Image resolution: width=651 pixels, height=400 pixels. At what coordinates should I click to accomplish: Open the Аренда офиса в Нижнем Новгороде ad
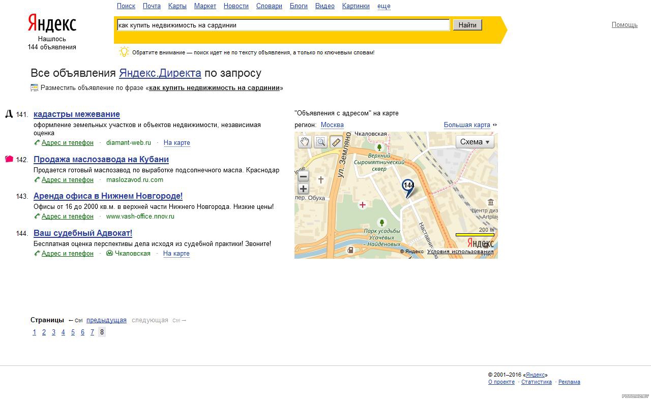(108, 196)
